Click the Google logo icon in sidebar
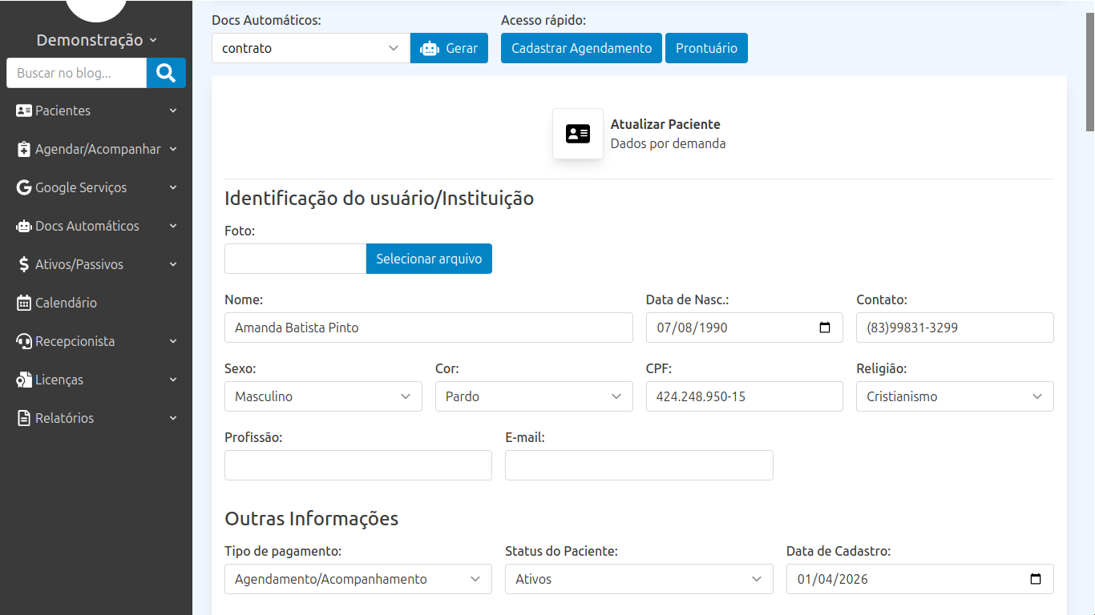Screen dimensions: 1095x615 pos(24,187)
